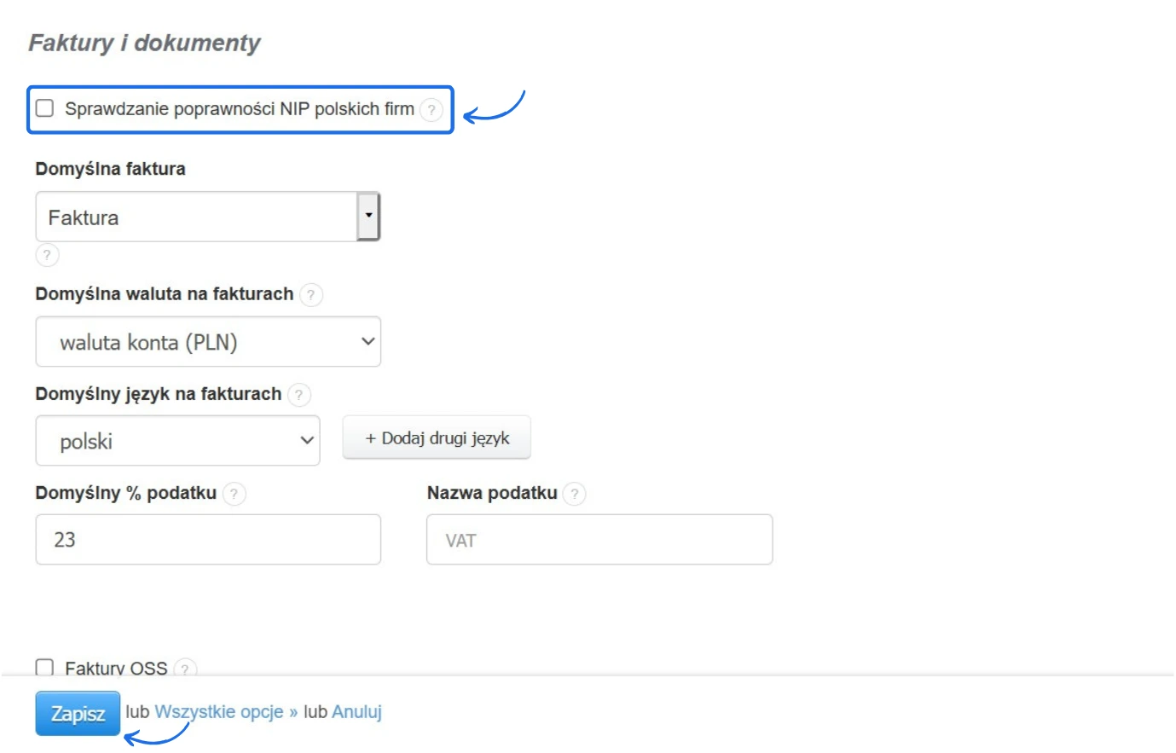Toggle the Faktury OSS checkbox
This screenshot has height=753, width=1176.
point(44,667)
